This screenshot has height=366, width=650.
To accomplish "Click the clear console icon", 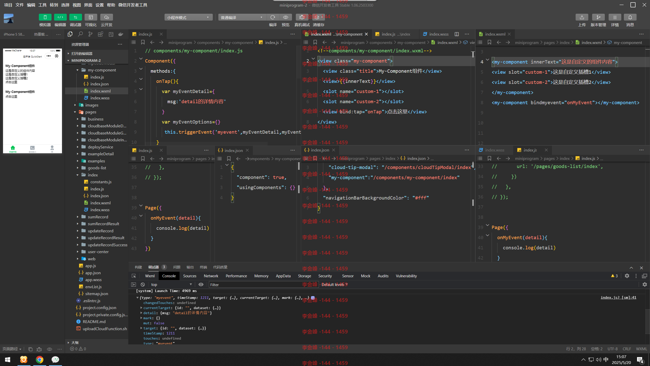I will [143, 284].
